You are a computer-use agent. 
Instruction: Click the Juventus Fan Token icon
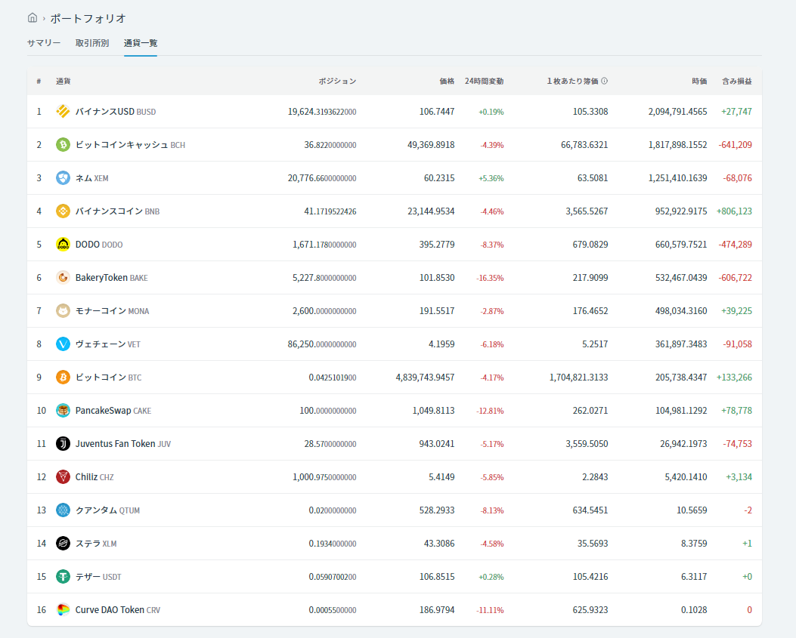click(x=63, y=444)
